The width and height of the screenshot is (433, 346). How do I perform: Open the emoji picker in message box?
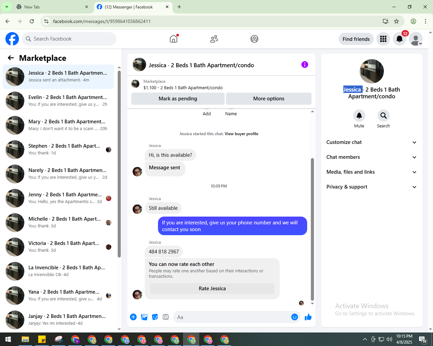tap(295, 317)
